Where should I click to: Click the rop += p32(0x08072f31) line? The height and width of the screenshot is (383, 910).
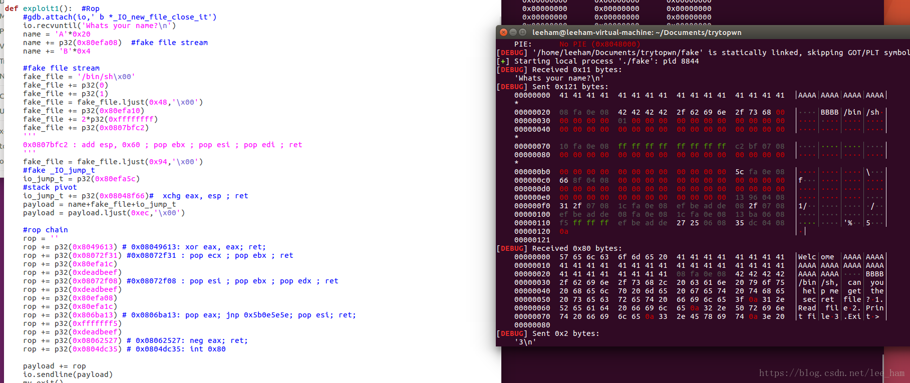point(158,255)
